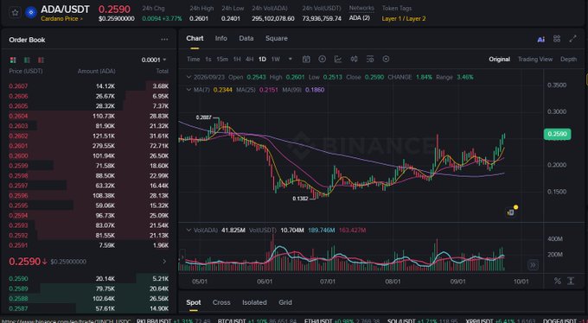Select the 15m interval
Screen dimensions: 588x323
(222, 60)
